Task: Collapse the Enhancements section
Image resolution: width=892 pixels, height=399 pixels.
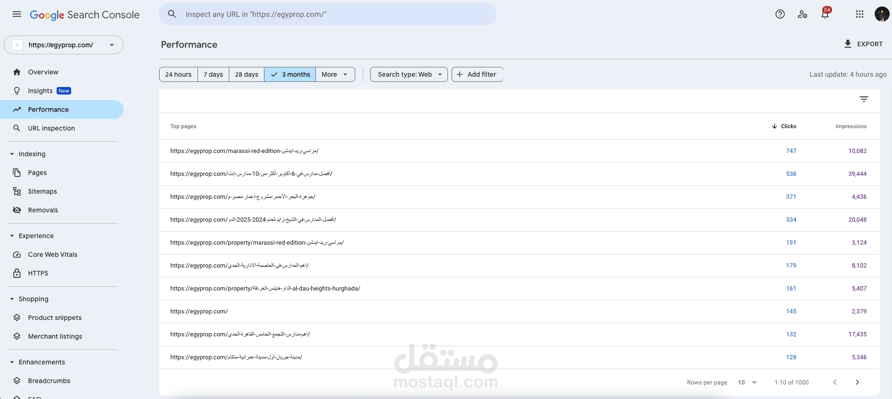Action: (12, 362)
